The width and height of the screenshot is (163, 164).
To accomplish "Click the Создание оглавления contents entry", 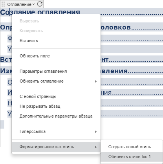I will pyautogui.click(x=40, y=12).
